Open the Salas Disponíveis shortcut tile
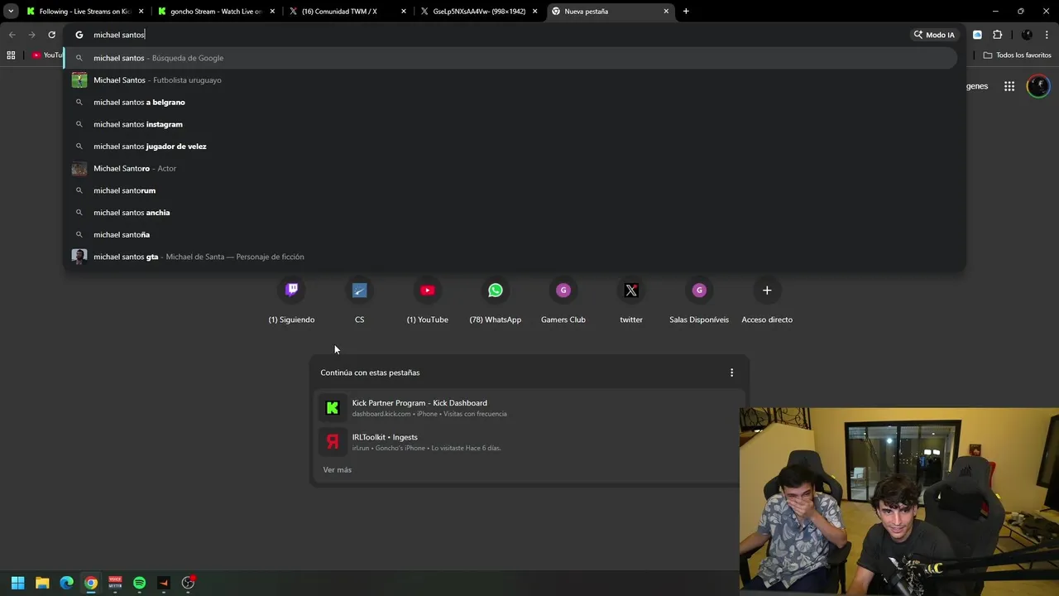The width and height of the screenshot is (1059, 596). 699,301
